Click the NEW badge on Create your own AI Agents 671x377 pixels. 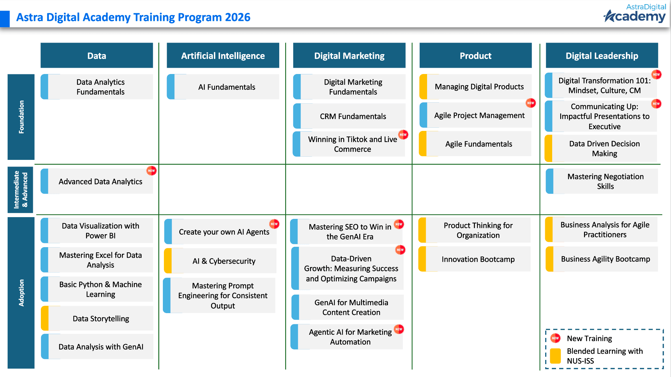point(274,224)
